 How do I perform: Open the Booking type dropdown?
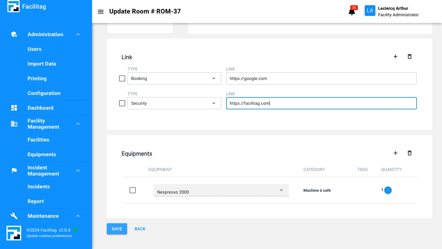[174, 78]
